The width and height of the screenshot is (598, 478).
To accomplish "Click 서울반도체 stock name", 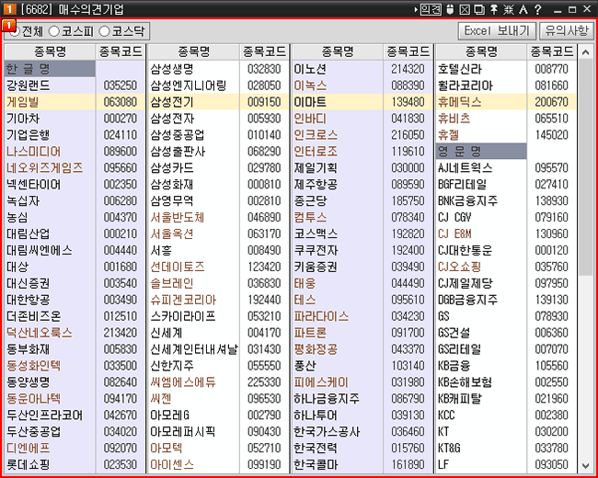I will (178, 217).
